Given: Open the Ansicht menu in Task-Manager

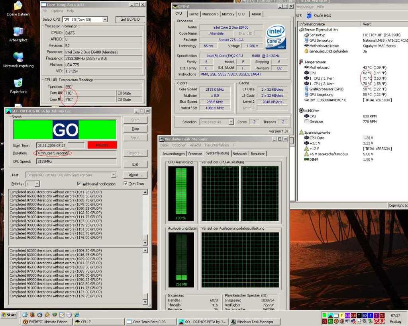Looking at the screenshot, I should [x=195, y=145].
